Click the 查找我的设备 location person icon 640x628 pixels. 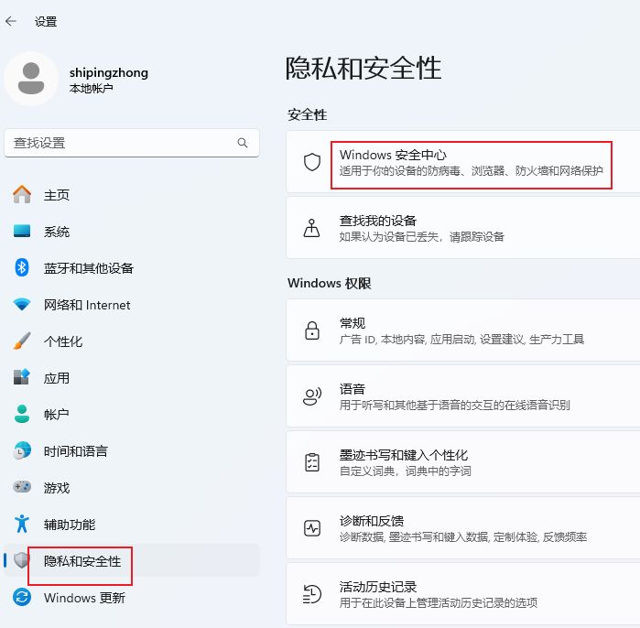tap(312, 228)
